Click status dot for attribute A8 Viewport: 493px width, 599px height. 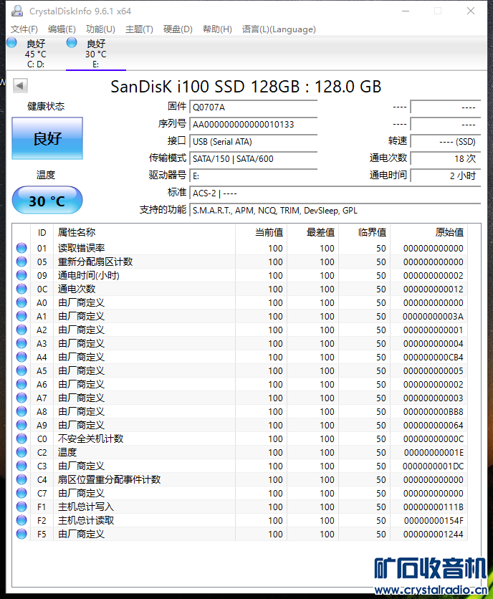point(21,411)
